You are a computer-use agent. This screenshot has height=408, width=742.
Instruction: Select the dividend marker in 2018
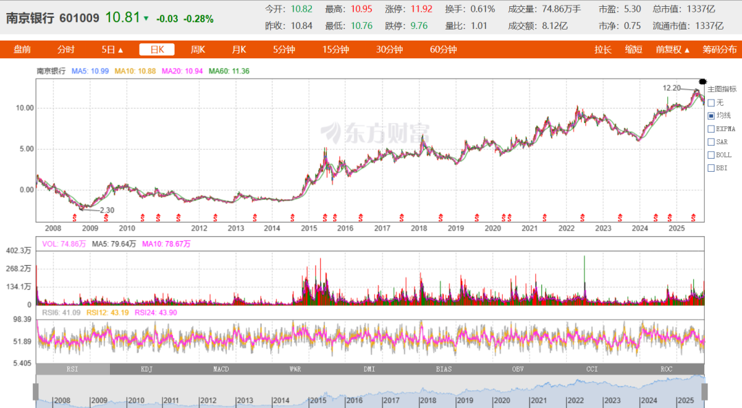coord(440,218)
